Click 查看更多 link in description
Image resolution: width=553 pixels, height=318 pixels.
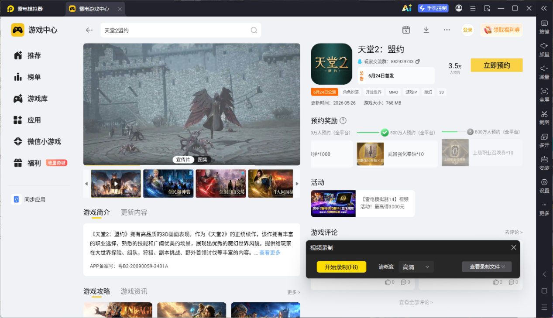[270, 253]
